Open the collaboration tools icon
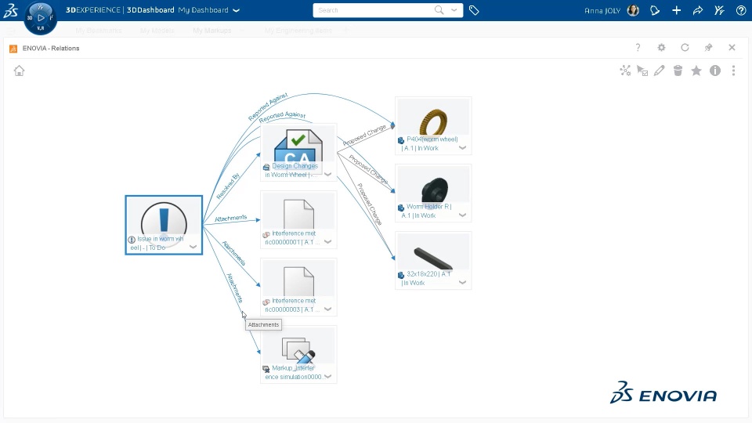Screen dimensions: 752x423 pyautogui.click(x=719, y=10)
